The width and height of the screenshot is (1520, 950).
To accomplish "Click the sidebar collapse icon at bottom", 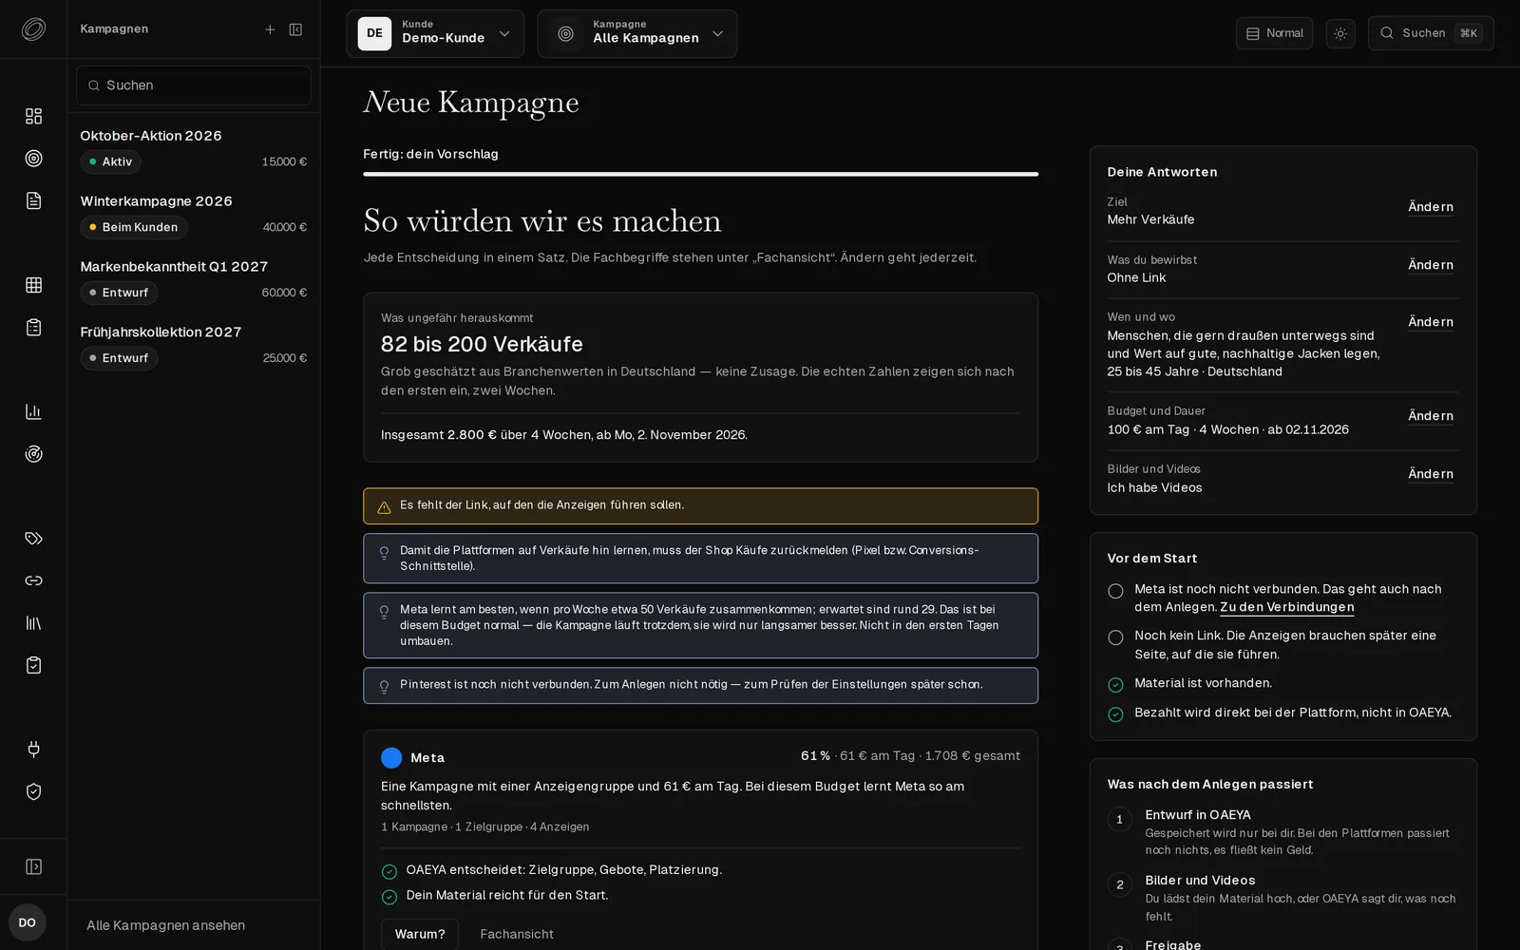I will coord(33,866).
